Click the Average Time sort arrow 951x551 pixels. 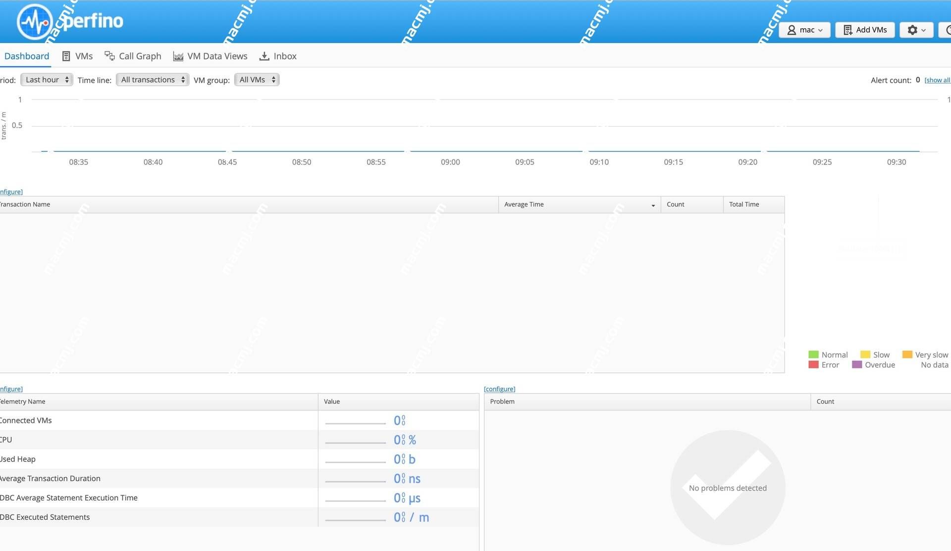[653, 205]
